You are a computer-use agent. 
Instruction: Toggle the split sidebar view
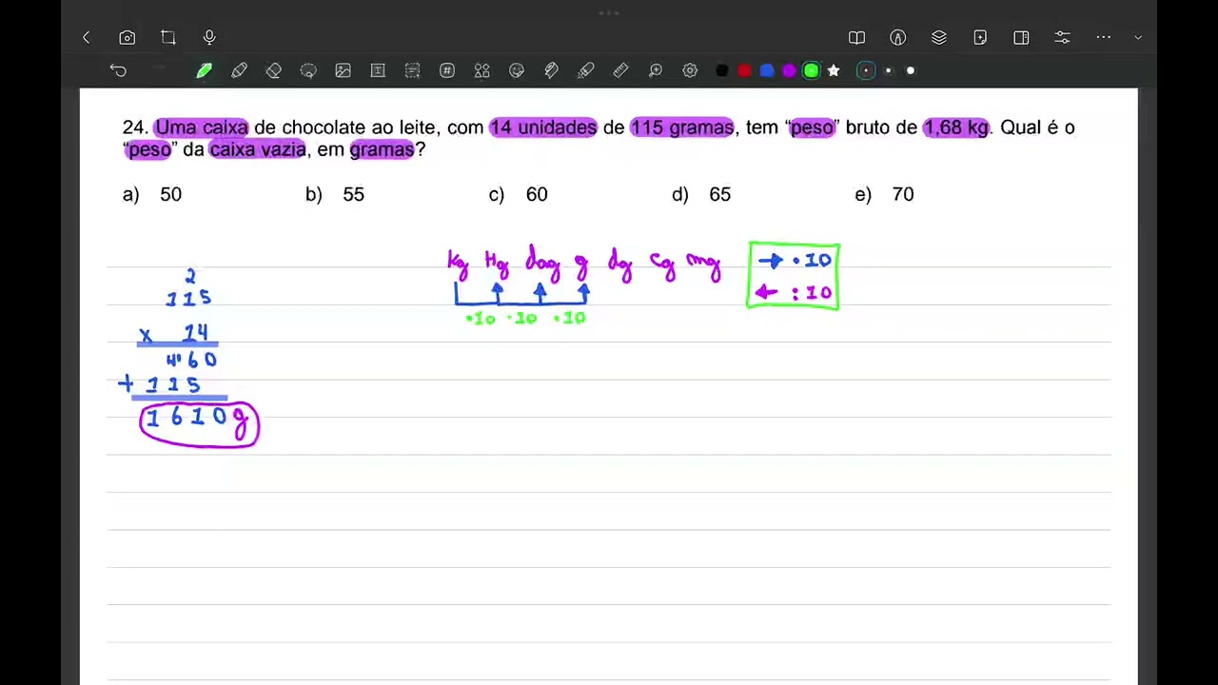click(x=1021, y=38)
